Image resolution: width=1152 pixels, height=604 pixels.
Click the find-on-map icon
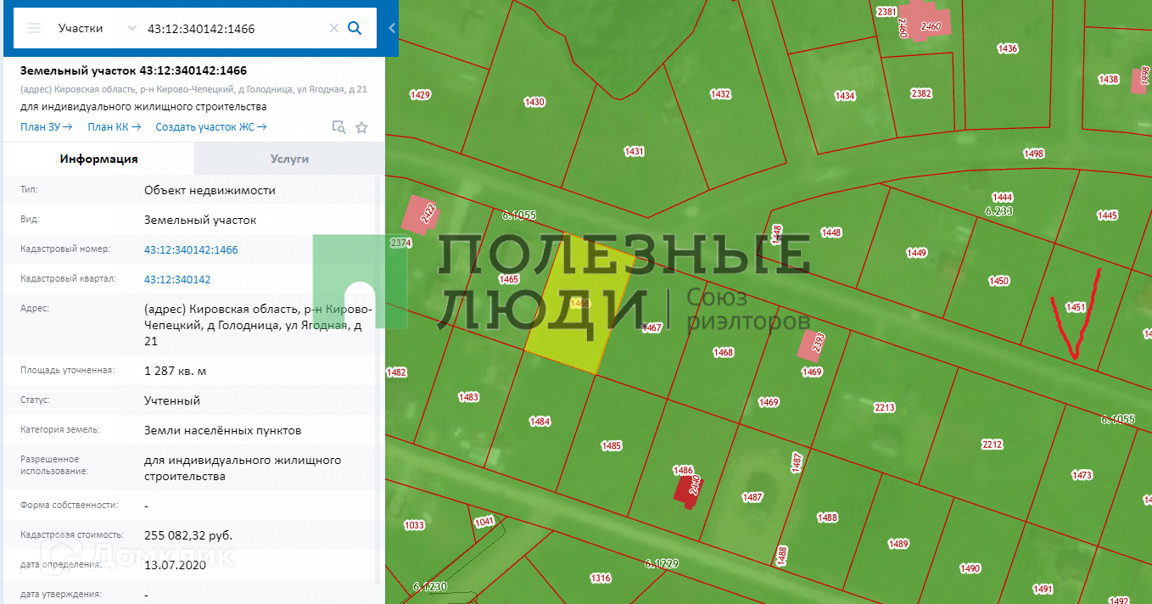click(338, 127)
